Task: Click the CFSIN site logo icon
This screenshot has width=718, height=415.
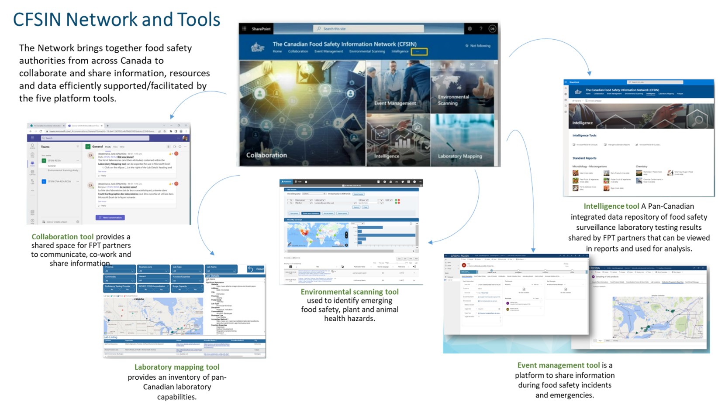Action: click(x=258, y=48)
